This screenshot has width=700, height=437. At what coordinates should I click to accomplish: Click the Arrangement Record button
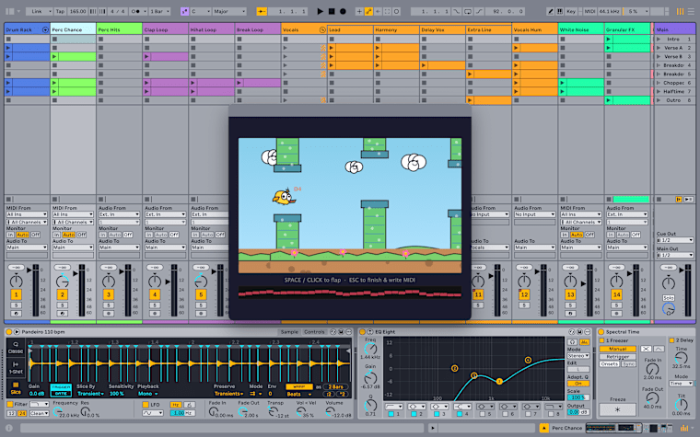pos(343,11)
